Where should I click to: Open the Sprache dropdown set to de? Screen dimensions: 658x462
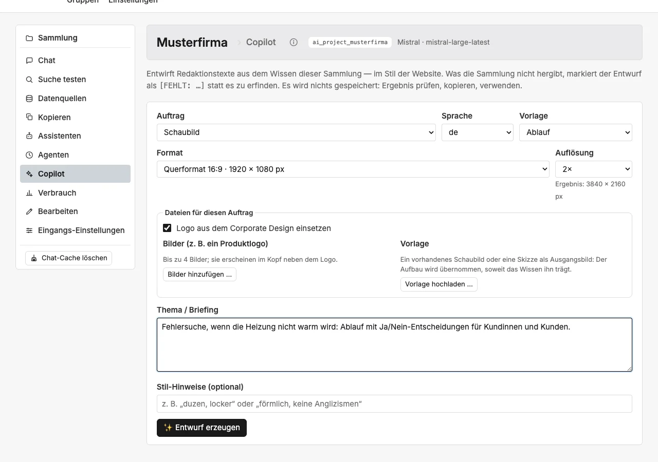coord(478,132)
